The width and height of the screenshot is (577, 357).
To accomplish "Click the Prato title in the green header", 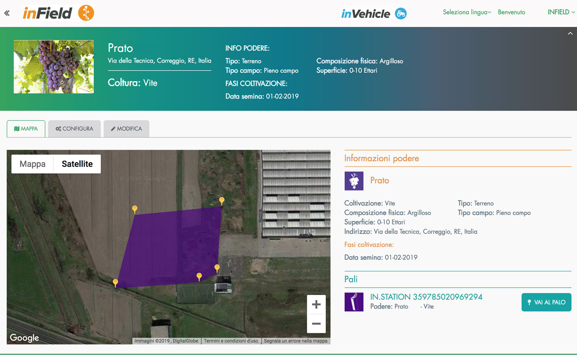I will tap(120, 48).
